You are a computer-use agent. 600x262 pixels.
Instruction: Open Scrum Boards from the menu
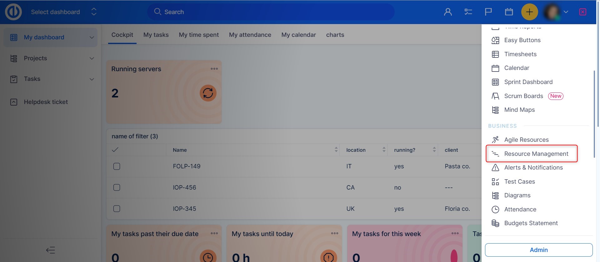[523, 96]
